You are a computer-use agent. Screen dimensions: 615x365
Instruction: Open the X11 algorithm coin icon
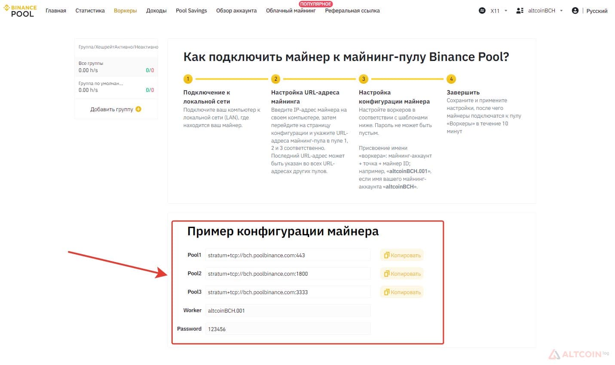coord(482,11)
